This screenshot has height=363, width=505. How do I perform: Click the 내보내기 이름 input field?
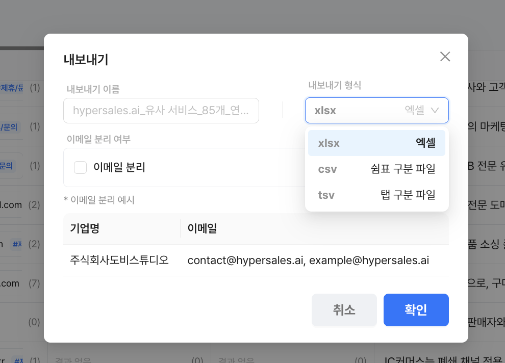161,111
